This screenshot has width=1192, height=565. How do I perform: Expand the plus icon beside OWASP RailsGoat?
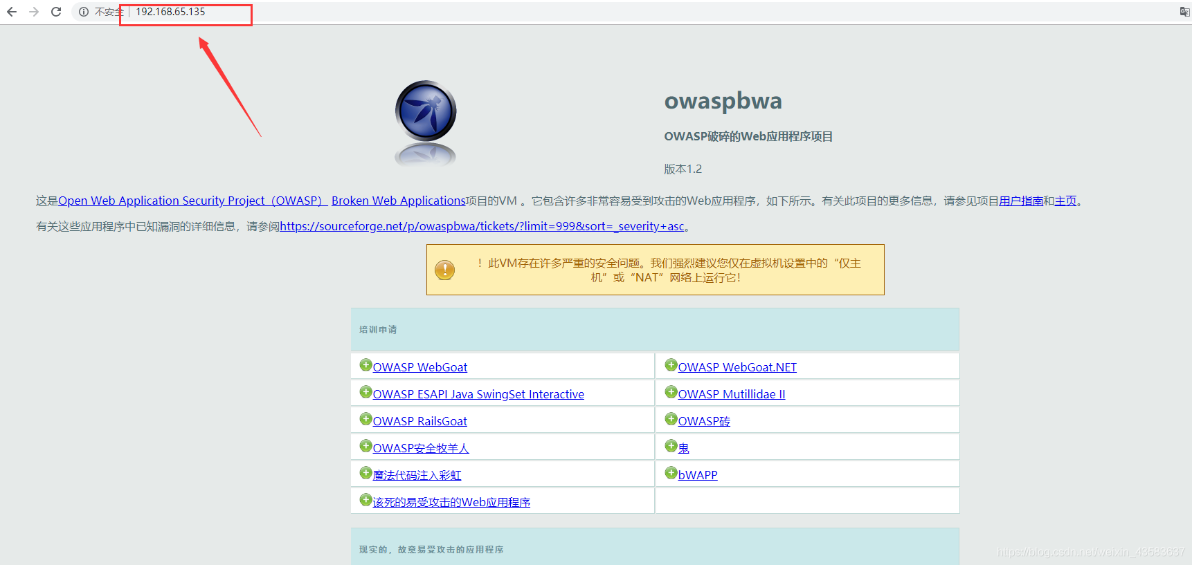pos(365,419)
